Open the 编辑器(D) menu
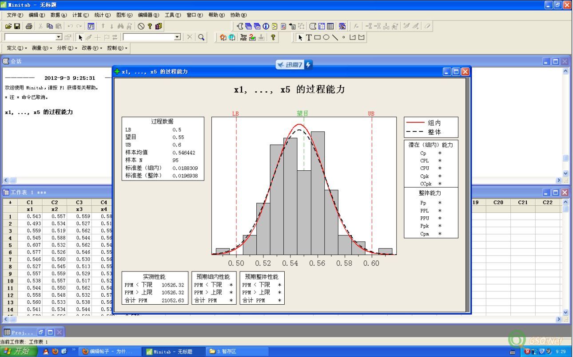 coord(149,15)
